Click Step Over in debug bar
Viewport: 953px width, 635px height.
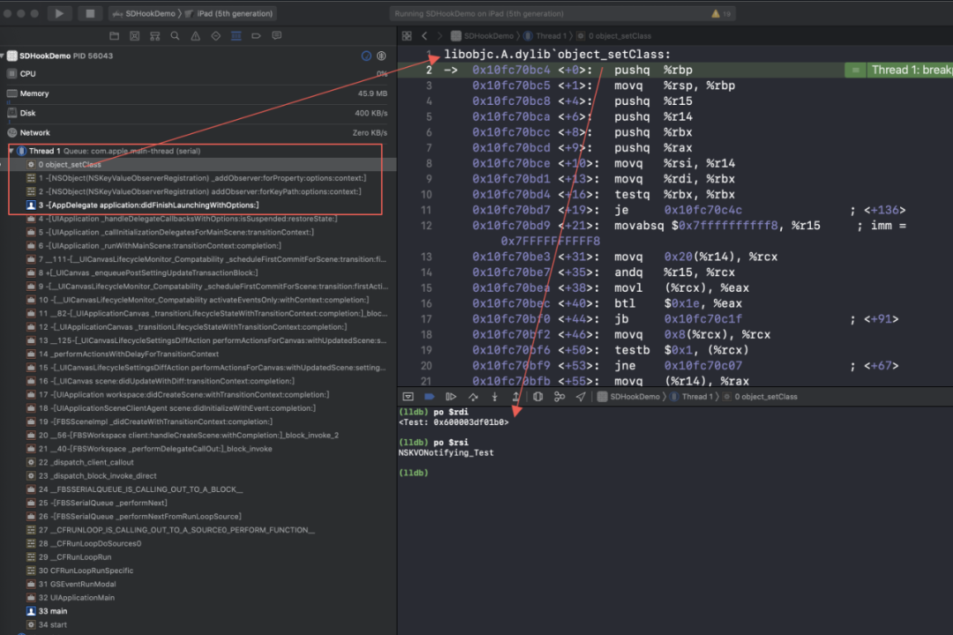coord(473,397)
